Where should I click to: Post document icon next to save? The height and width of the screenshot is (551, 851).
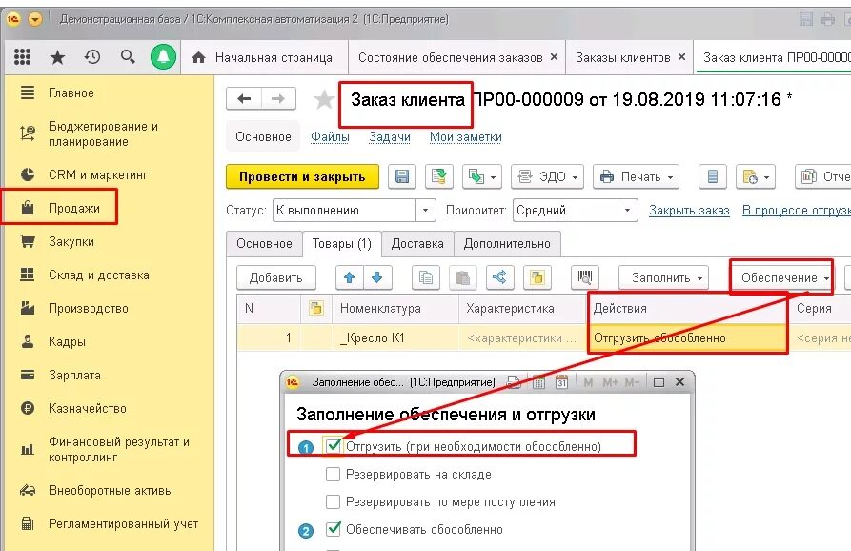pyautogui.click(x=438, y=176)
